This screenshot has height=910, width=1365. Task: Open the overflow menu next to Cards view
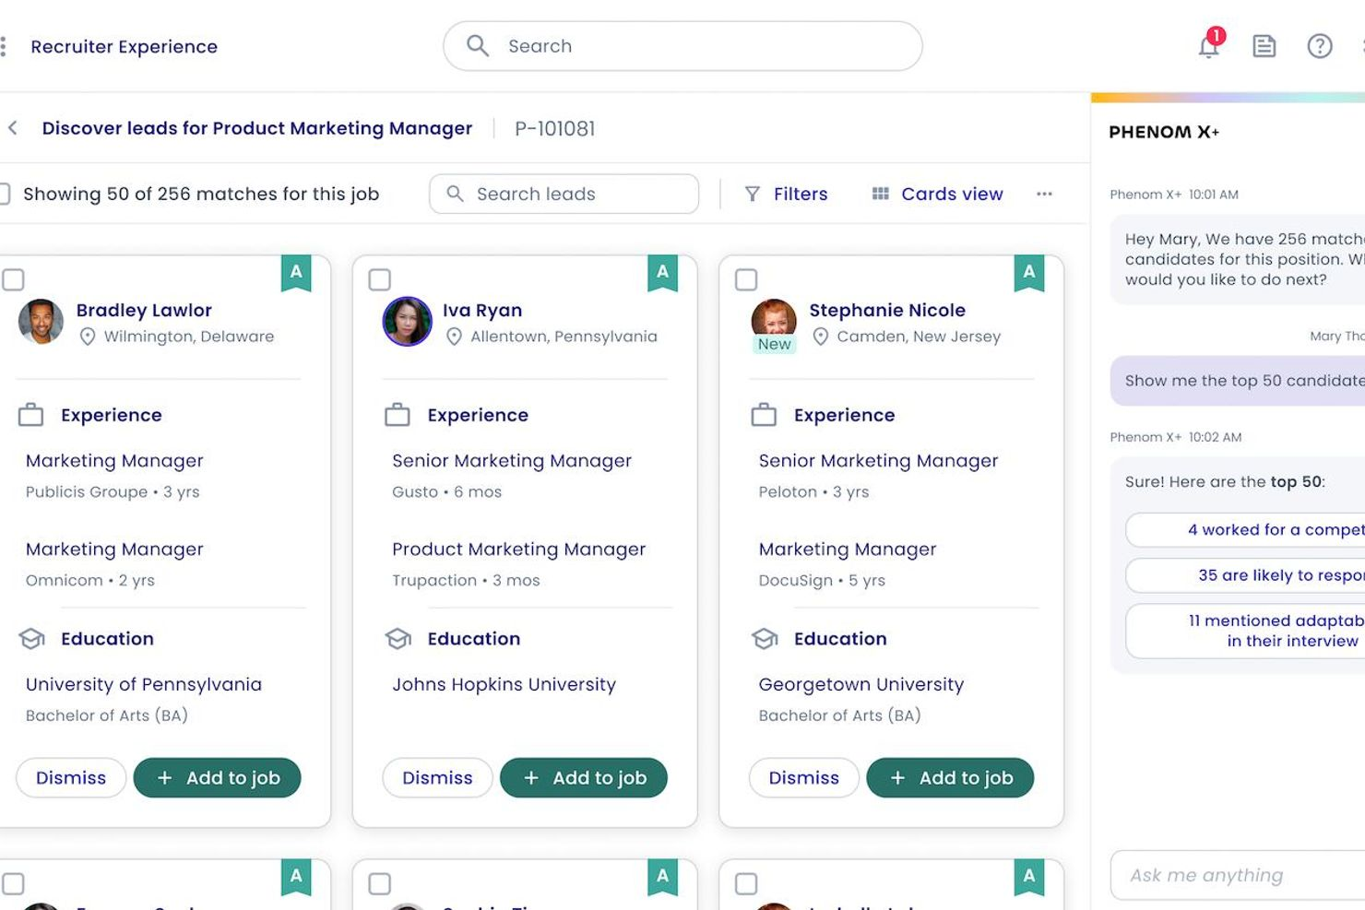click(1044, 195)
